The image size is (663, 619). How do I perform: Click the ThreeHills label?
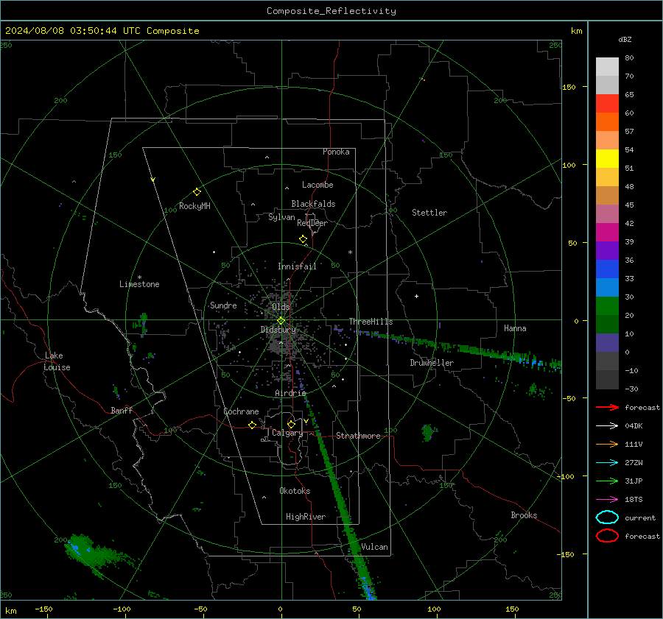[371, 322]
